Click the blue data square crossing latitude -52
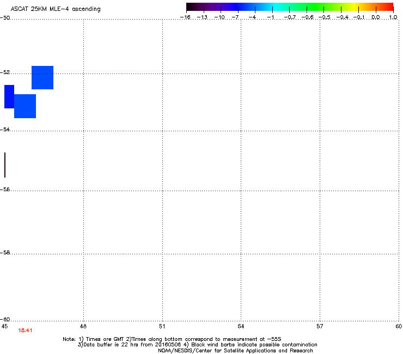The width and height of the screenshot is (403, 354). click(42, 78)
